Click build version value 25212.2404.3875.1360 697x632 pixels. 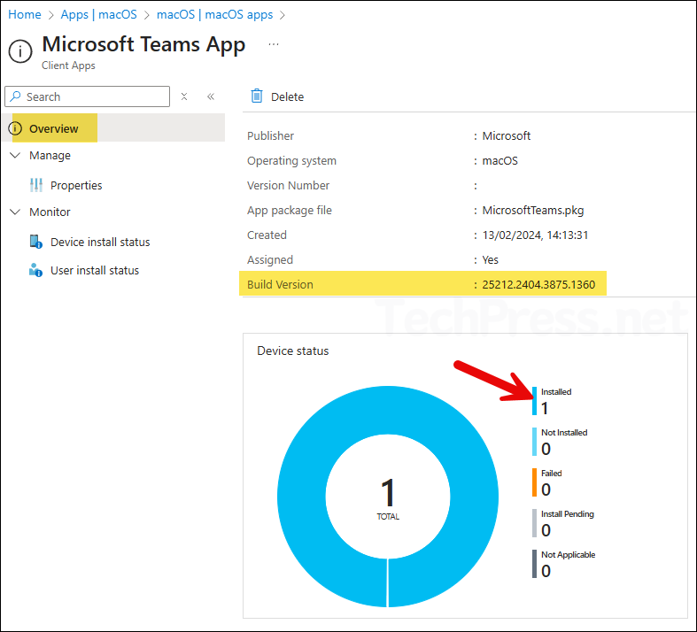click(x=538, y=284)
